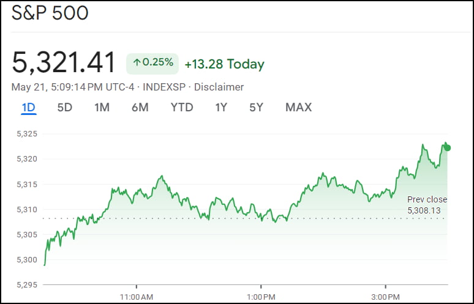Click the May 21 timestamp text
This screenshot has width=474, height=304.
72,87
